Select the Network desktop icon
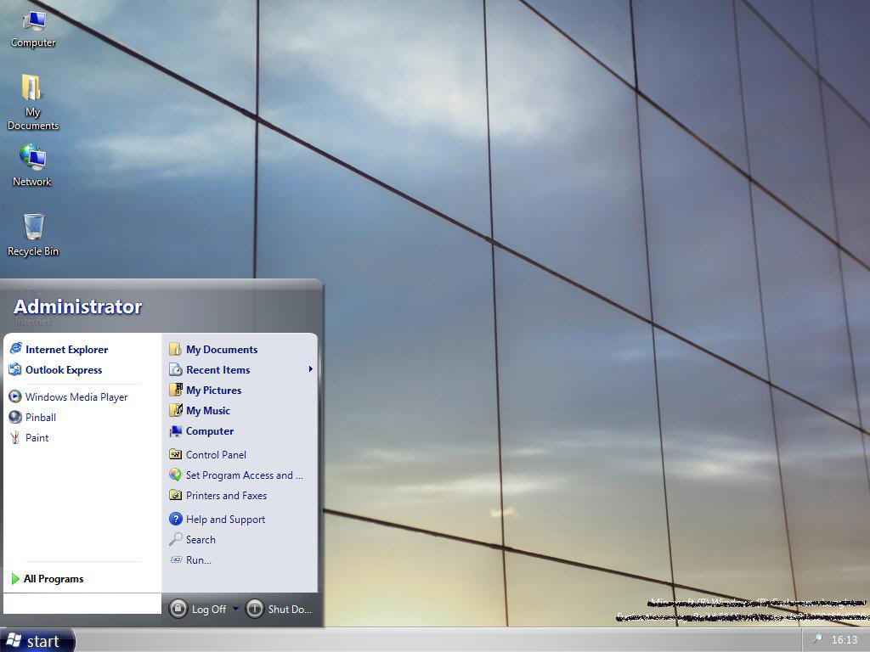Viewport: 870px width, 652px height. coord(32,166)
